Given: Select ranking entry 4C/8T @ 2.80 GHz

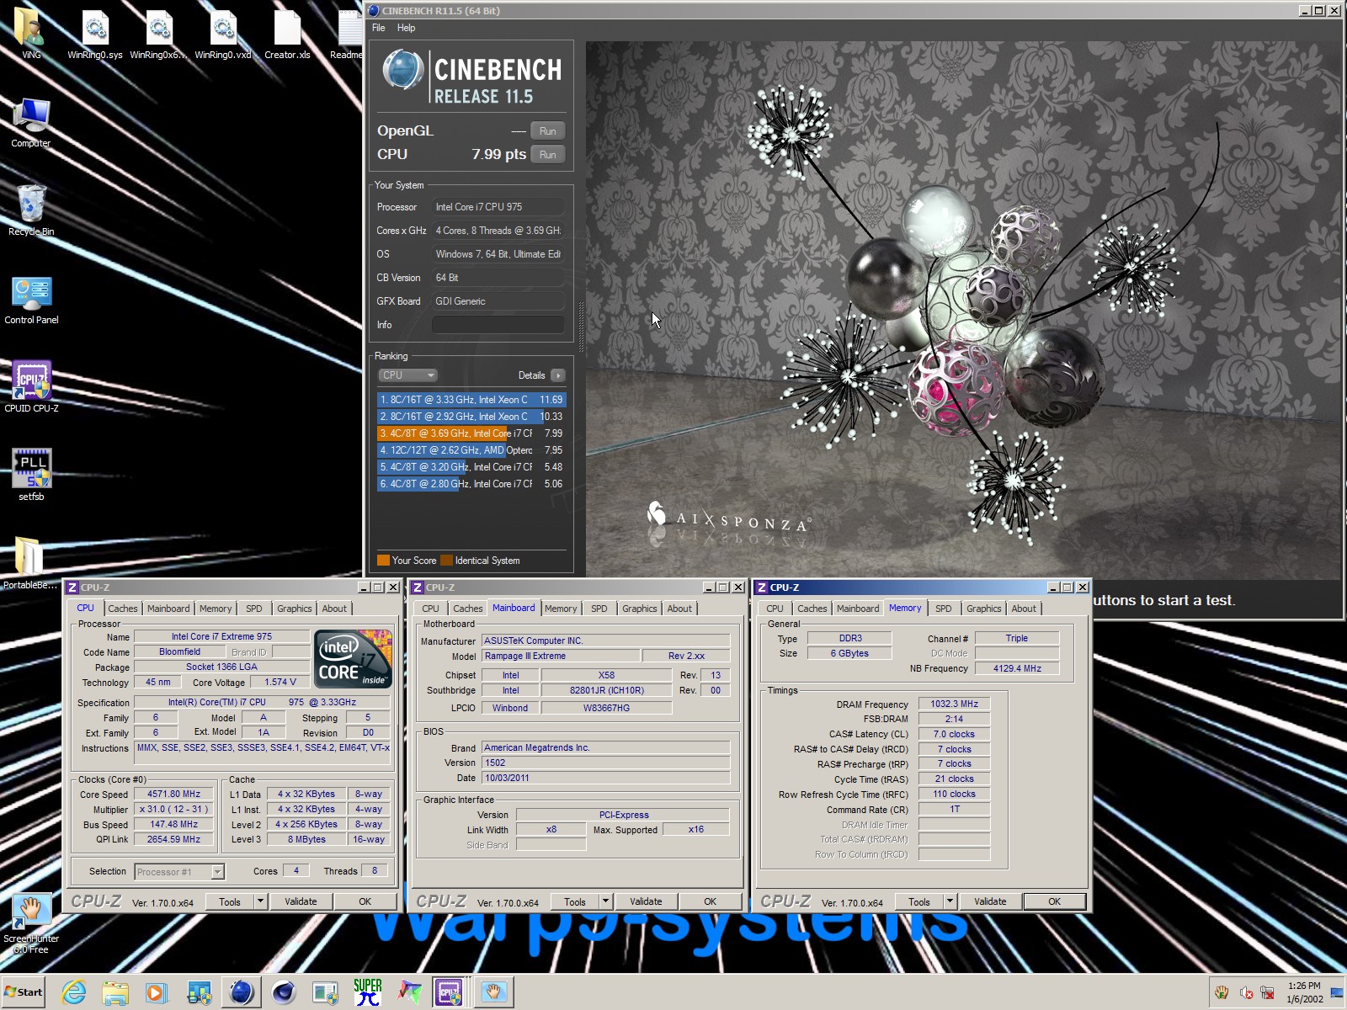Looking at the screenshot, I should pyautogui.click(x=471, y=484).
